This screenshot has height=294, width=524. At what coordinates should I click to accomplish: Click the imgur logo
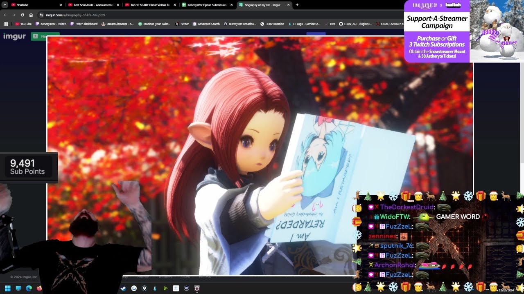point(15,36)
